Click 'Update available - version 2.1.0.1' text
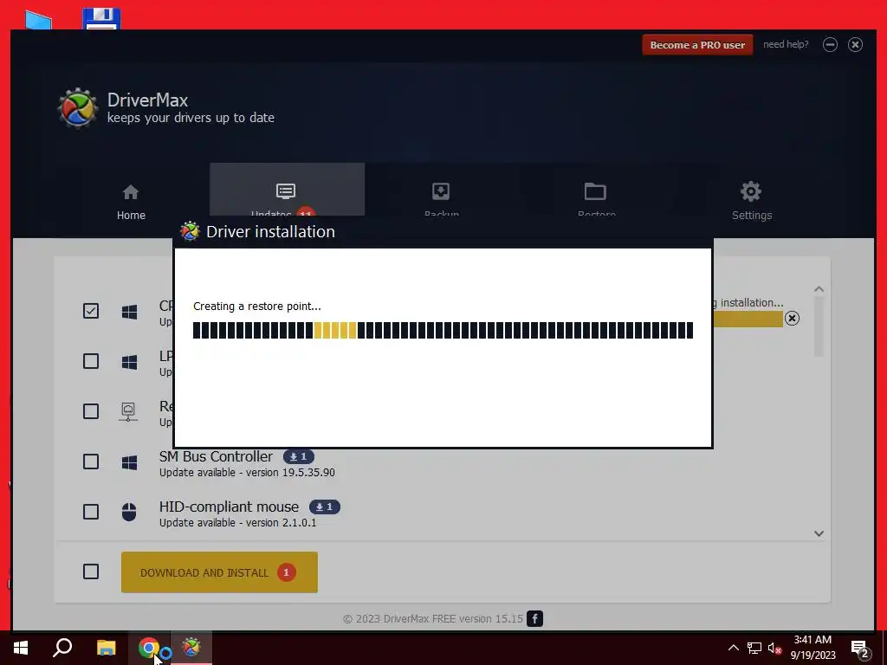 coord(238,522)
